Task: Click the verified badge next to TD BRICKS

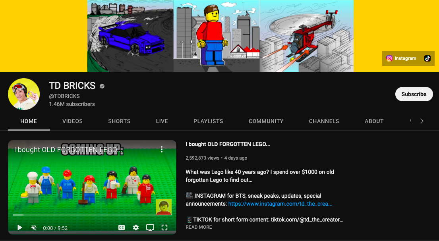Action: (x=102, y=86)
